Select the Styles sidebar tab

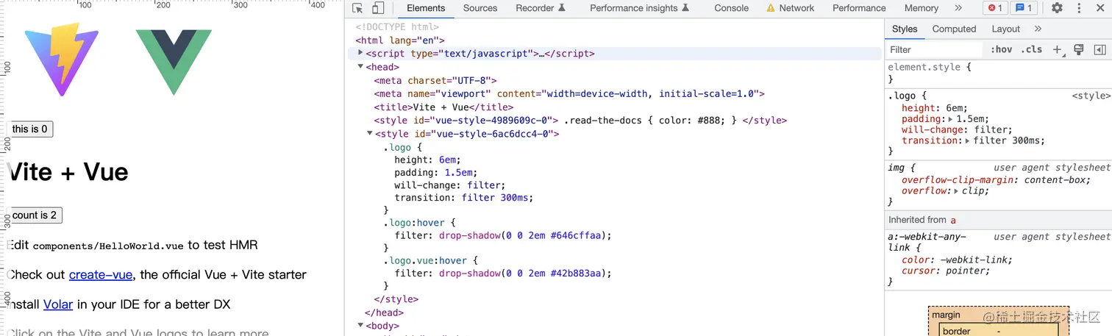click(x=905, y=29)
